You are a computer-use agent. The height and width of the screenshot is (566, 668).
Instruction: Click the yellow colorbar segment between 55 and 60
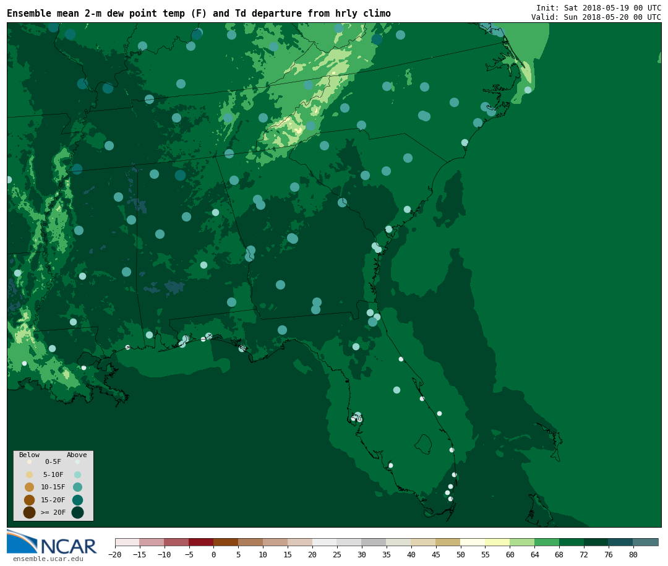click(498, 542)
